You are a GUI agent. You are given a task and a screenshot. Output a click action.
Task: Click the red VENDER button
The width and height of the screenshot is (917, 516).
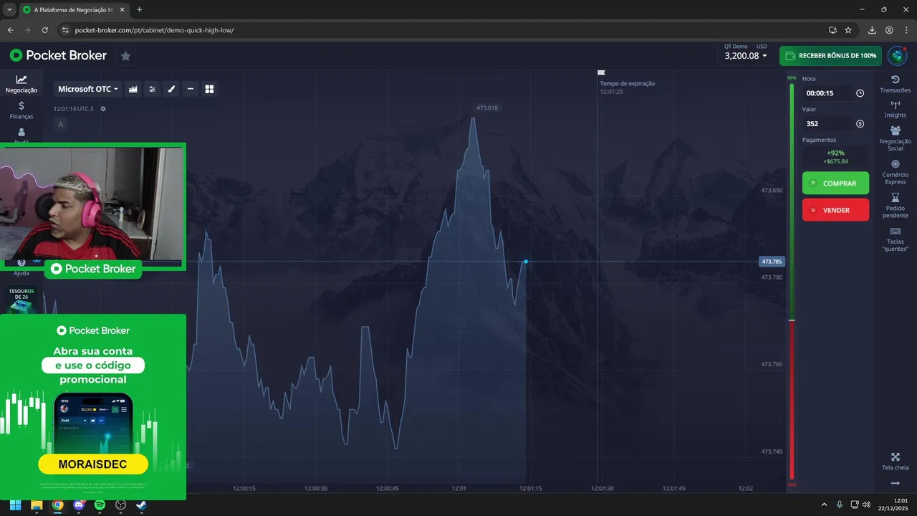click(x=835, y=210)
